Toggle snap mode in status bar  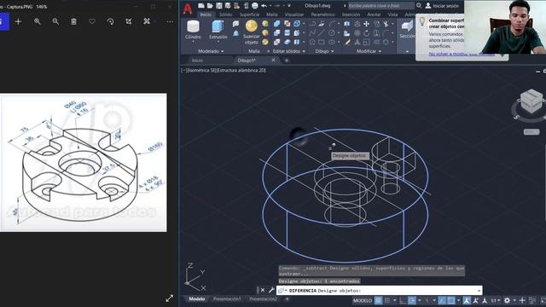click(386, 300)
